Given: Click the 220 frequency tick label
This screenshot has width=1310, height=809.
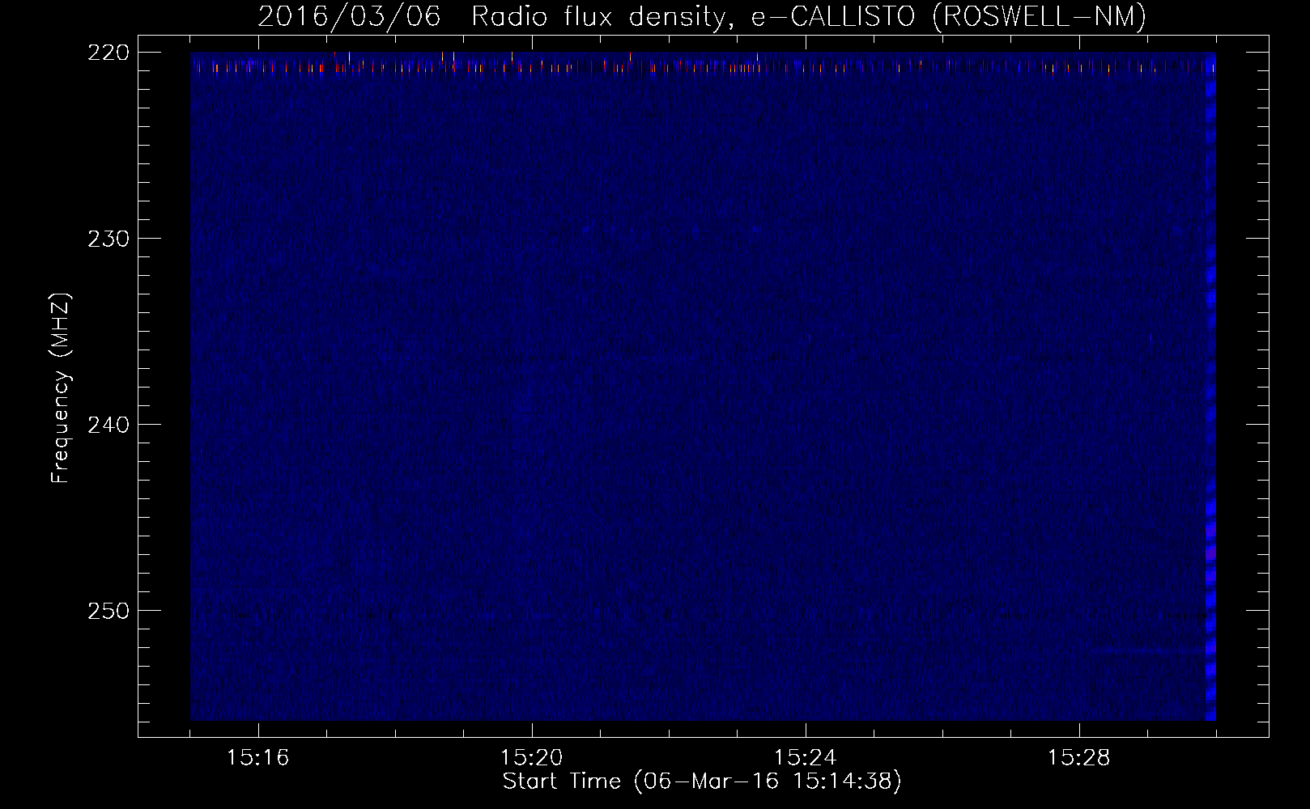Looking at the screenshot, I should pos(108,52).
